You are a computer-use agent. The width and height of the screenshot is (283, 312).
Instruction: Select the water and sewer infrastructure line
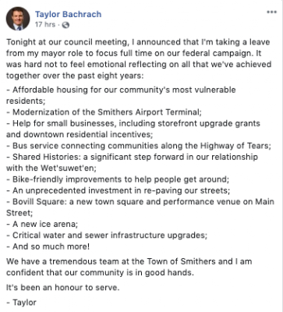click(x=107, y=235)
